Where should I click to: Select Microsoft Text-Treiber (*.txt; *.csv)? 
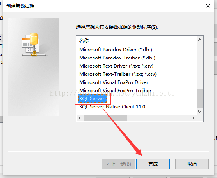[118, 74]
